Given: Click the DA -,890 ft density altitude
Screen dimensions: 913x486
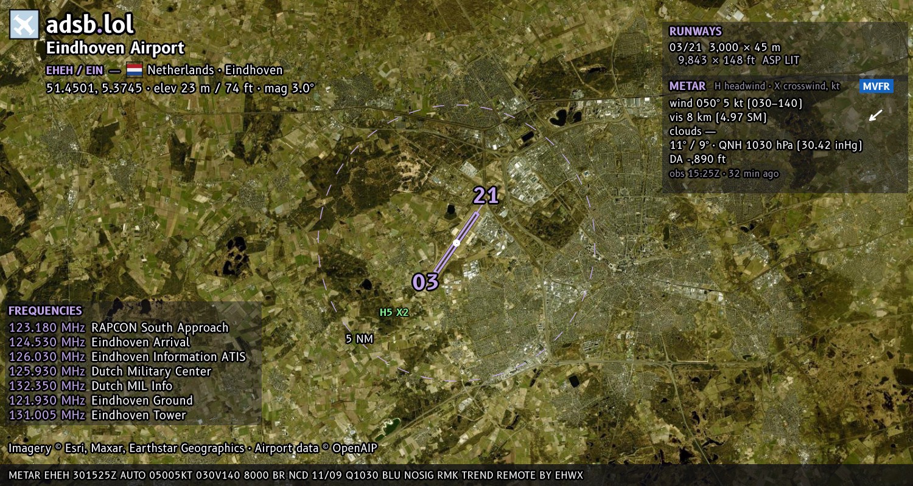Looking at the screenshot, I should click(x=698, y=159).
